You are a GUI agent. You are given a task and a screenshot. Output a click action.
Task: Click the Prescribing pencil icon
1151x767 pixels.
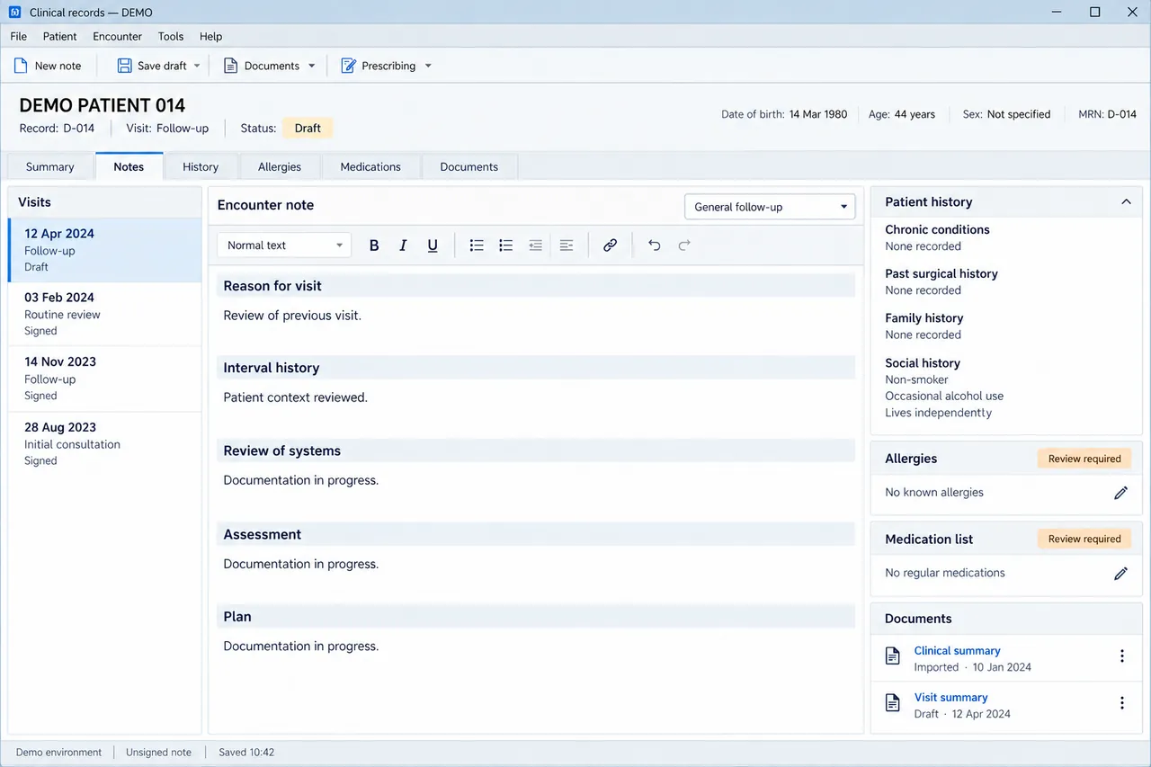click(x=348, y=66)
